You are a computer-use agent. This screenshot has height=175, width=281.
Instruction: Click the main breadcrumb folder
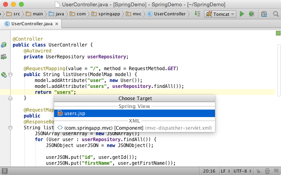pos(34,14)
